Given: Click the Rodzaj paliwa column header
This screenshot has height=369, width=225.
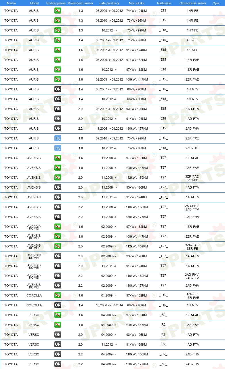Looking at the screenshot, I should pyautogui.click(x=56, y=3).
